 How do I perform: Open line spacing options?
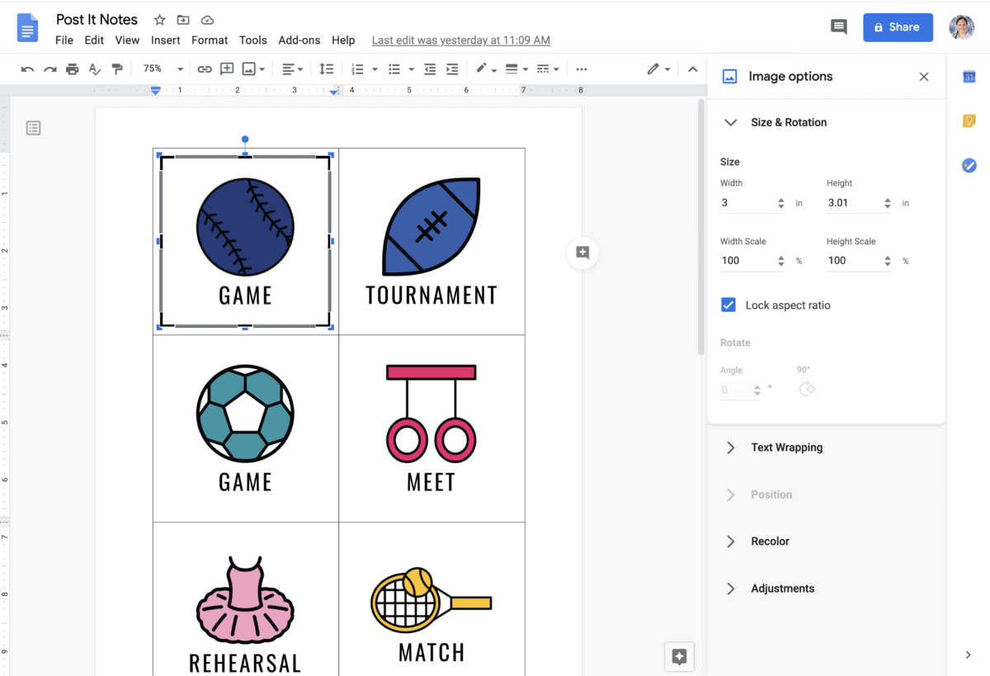tap(327, 69)
